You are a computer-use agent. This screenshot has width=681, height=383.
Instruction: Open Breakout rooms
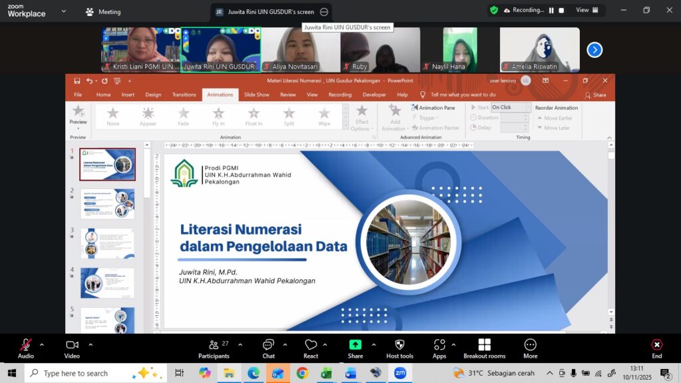pyautogui.click(x=484, y=345)
